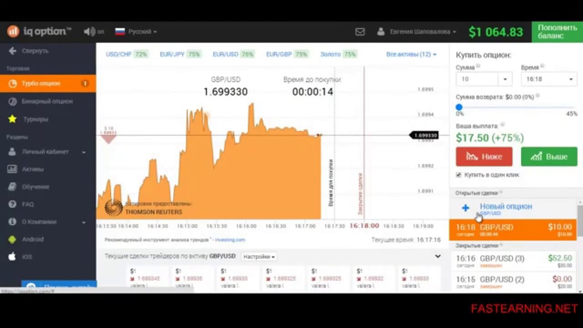The image size is (583, 328).
Task: Click the IQ Option logo icon
Action: [x=13, y=31]
